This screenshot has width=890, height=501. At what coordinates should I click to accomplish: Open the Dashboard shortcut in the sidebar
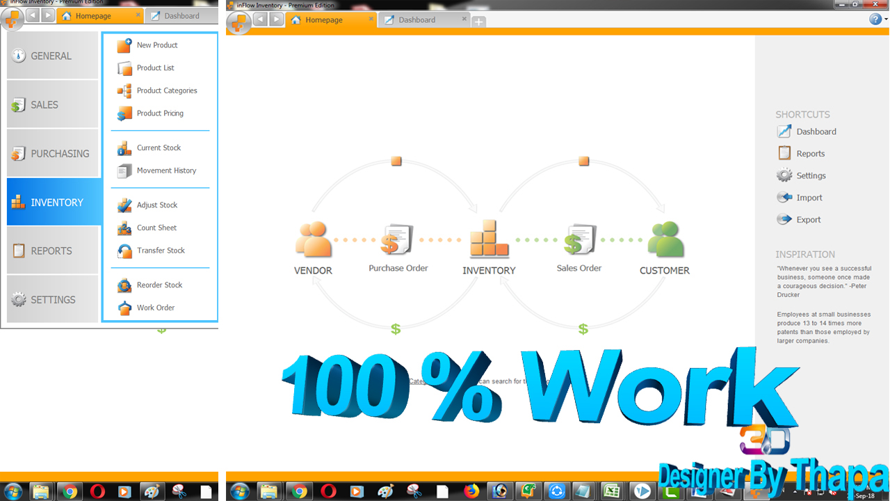coord(807,132)
